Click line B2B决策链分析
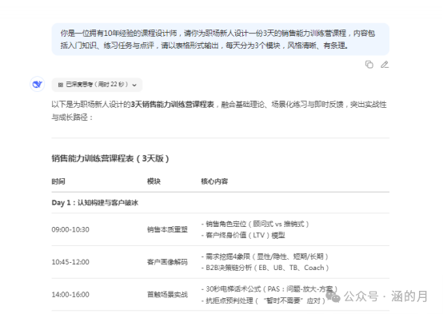This screenshot has width=443, height=314. pos(265,268)
